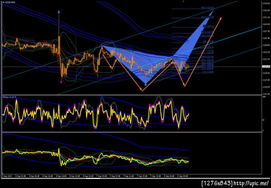Click the 0.0 Fibonacci level label
Viewport: 271px width, 188px height.
click(x=208, y=72)
